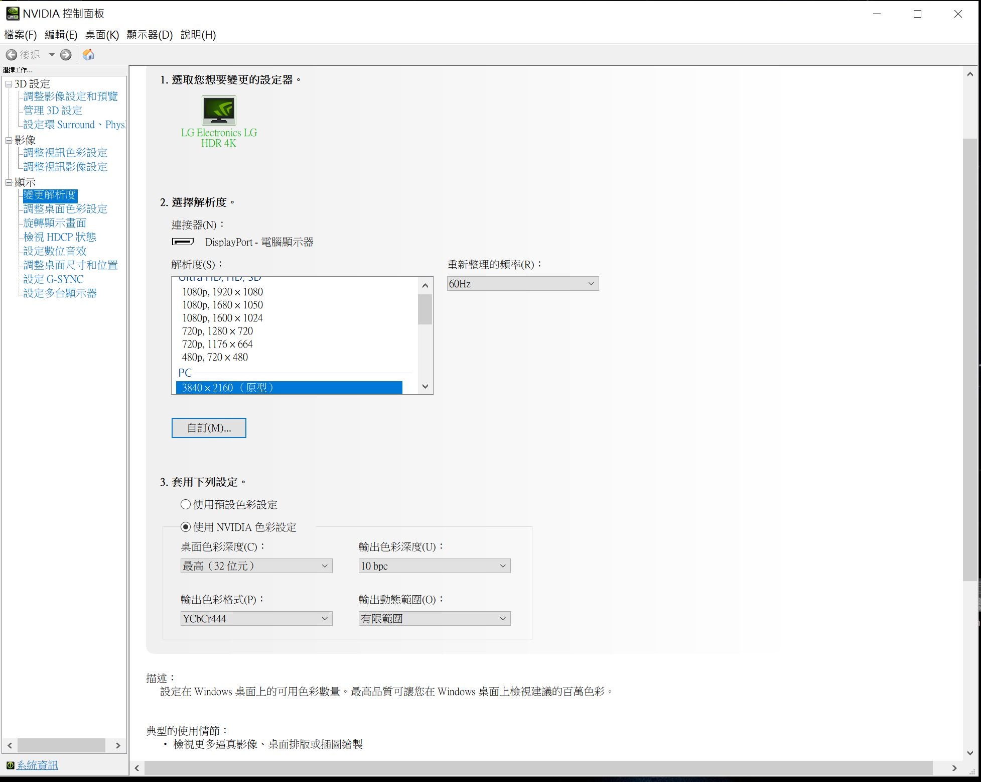Select 變更解析度 in the tree
Image resolution: width=981 pixels, height=782 pixels.
[50, 195]
